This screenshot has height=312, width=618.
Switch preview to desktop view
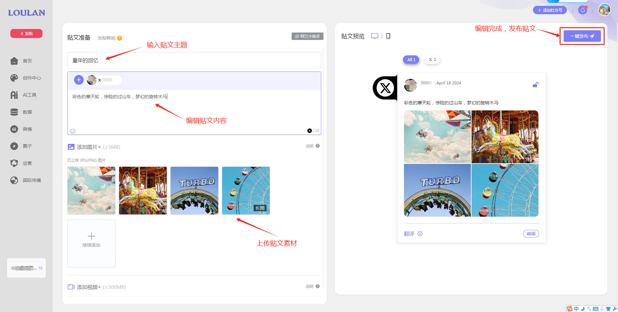[375, 36]
